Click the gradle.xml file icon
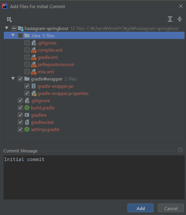This screenshot has width=186, height=215. pyautogui.click(x=34, y=57)
